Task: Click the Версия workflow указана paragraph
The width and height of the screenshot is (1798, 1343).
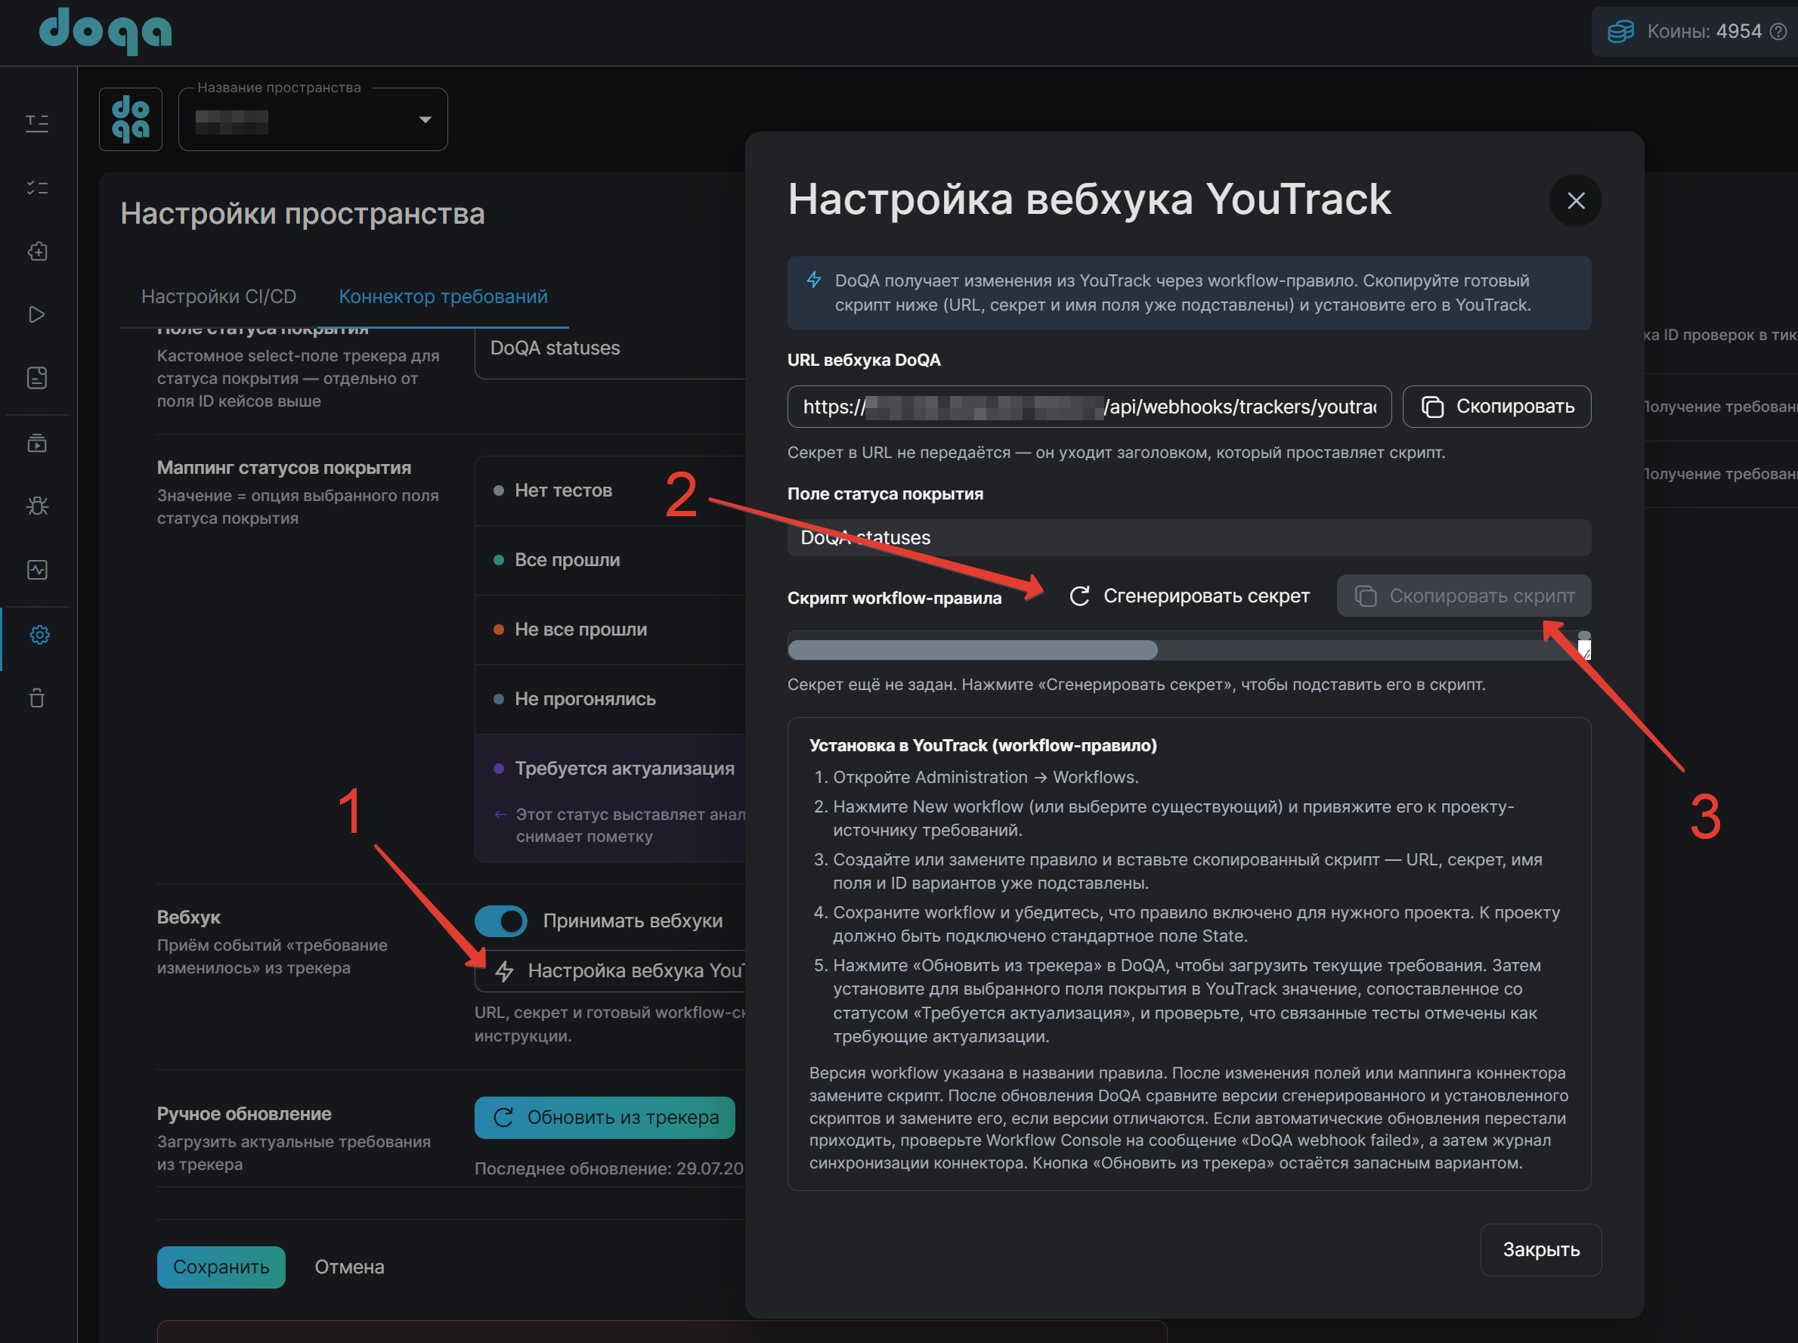Action: click(1188, 1118)
